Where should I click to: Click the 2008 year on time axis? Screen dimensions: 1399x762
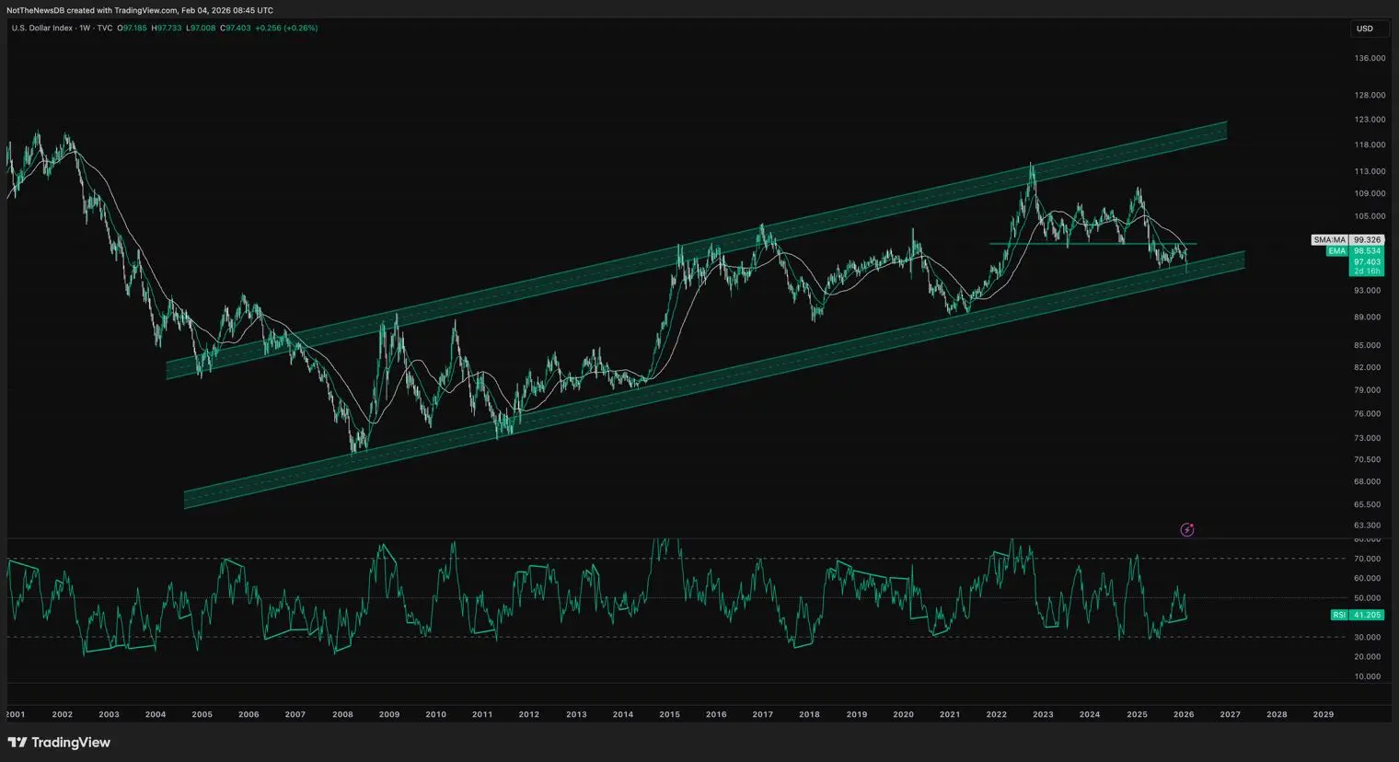click(342, 714)
